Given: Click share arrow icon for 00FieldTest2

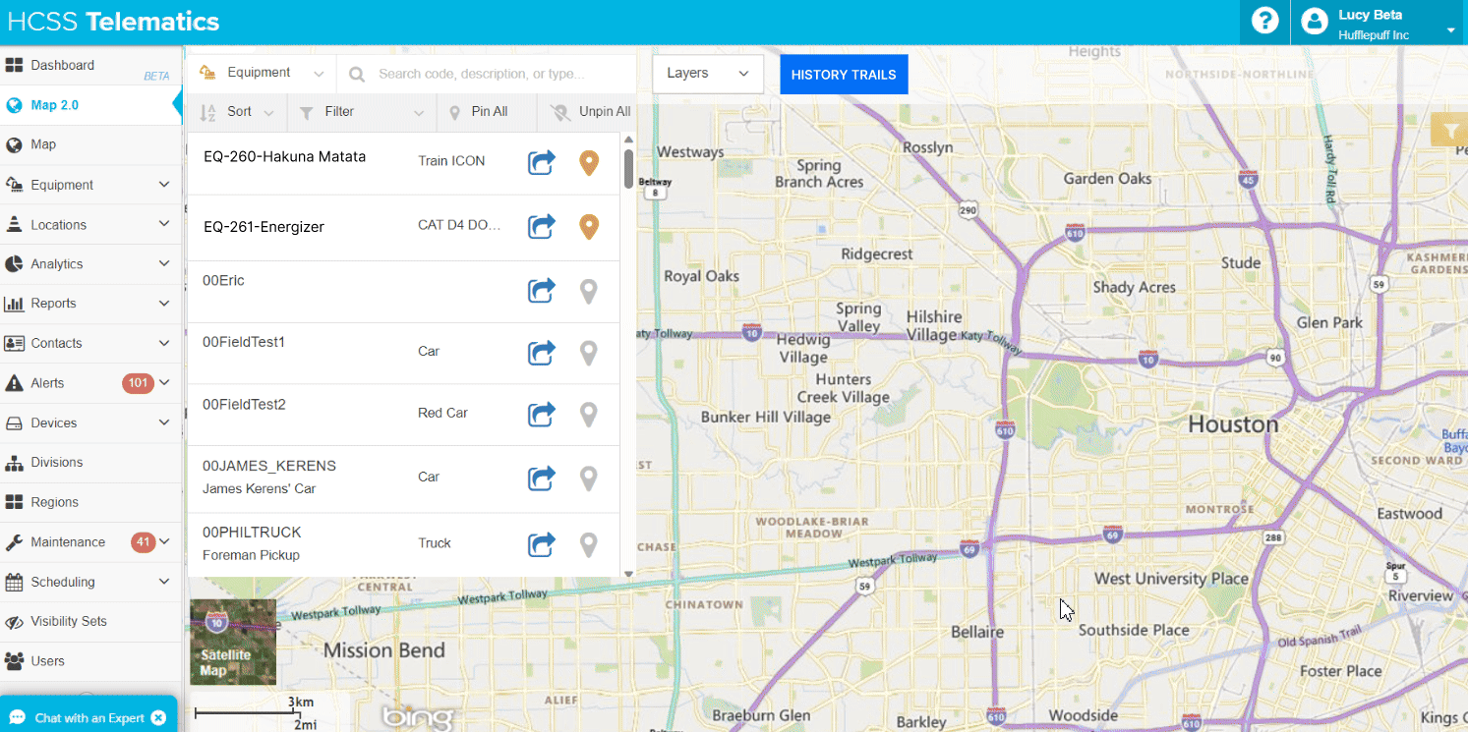Looking at the screenshot, I should 542,414.
